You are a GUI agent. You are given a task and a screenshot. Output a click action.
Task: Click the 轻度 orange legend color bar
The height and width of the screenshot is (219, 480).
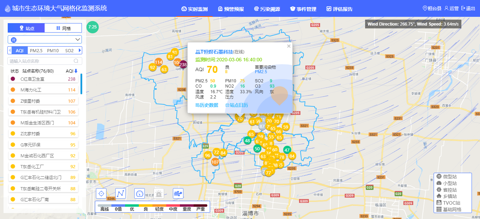[159, 205]
